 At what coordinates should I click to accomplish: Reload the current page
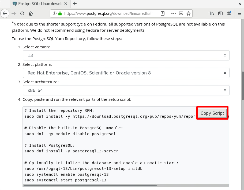tap(22, 13)
